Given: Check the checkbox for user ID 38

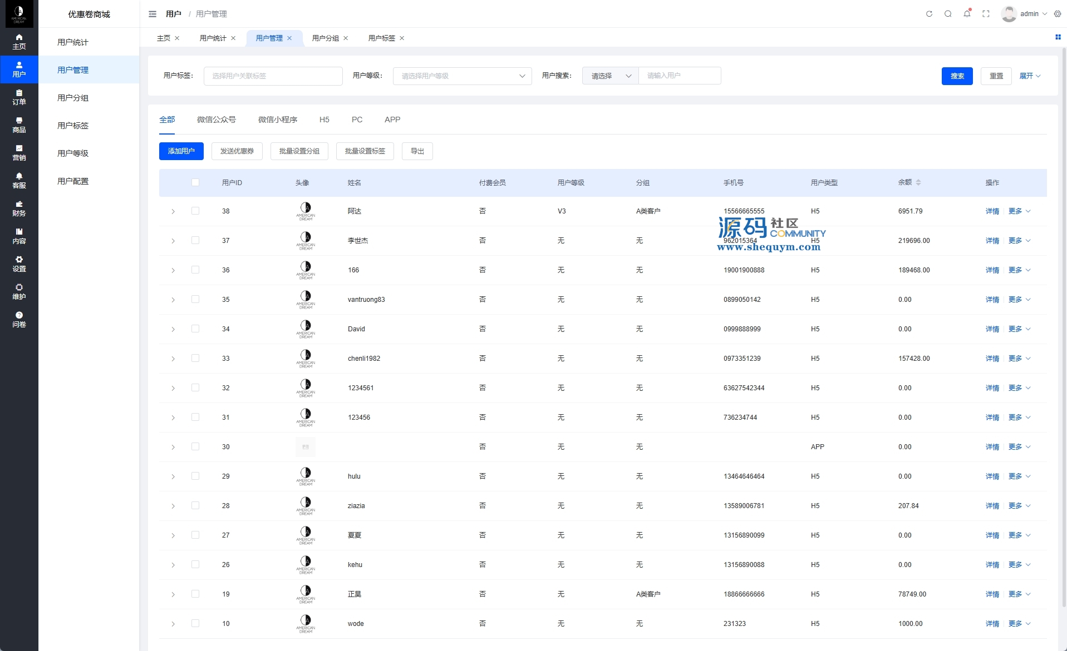Looking at the screenshot, I should (x=195, y=211).
